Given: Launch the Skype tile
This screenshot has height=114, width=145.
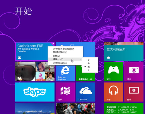Looking at the screenshot, I should [x=35, y=92].
